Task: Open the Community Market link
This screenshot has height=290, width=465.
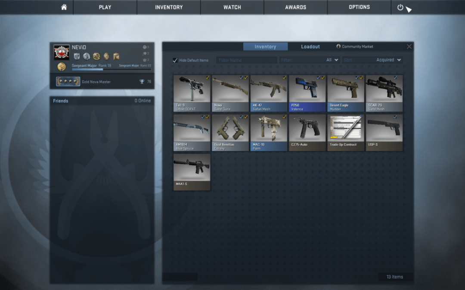Action: [355, 46]
